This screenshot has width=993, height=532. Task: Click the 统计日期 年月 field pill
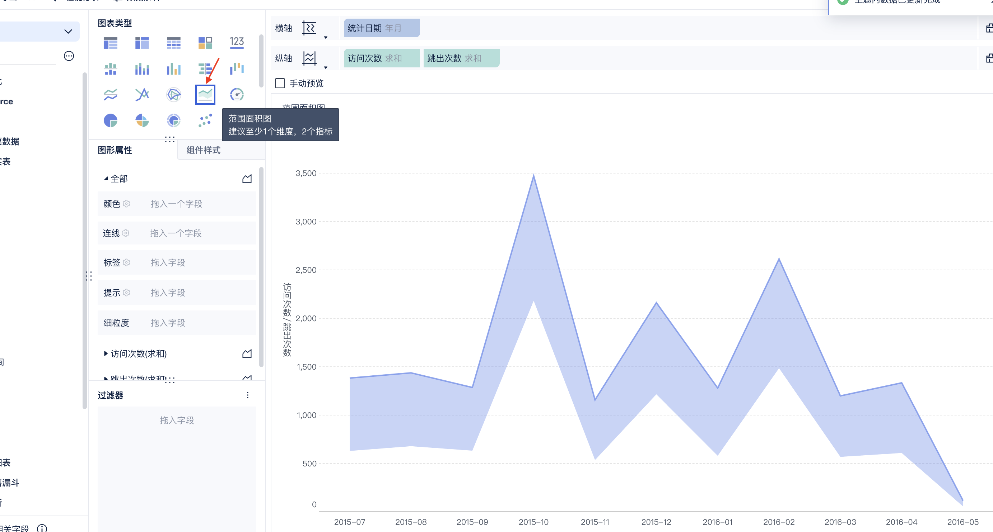tap(381, 28)
